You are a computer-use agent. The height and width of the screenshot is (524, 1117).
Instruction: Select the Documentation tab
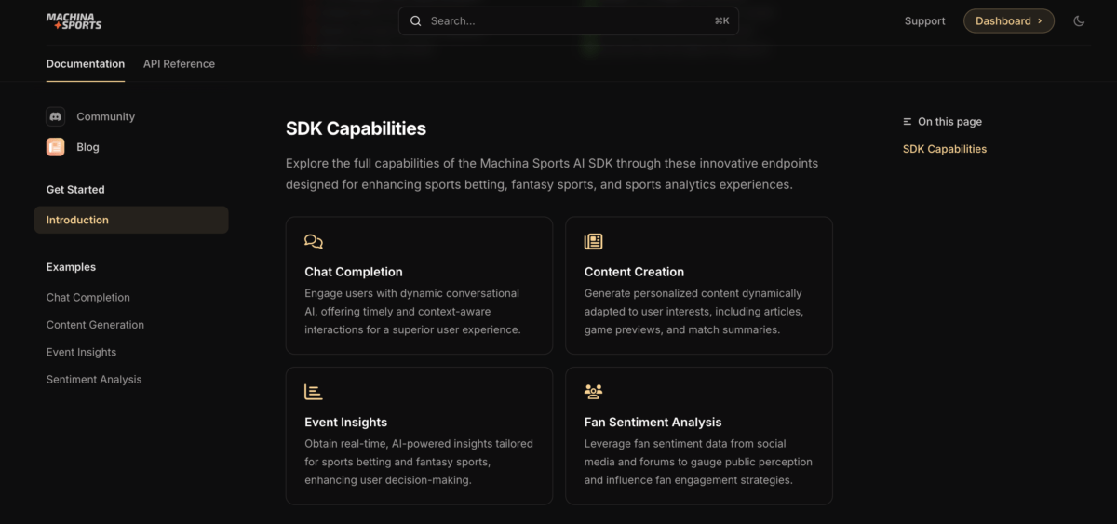[86, 64]
